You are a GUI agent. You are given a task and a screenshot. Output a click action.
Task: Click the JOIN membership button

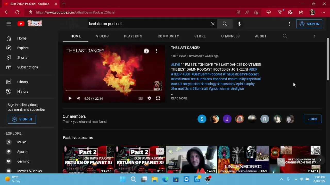point(312,119)
